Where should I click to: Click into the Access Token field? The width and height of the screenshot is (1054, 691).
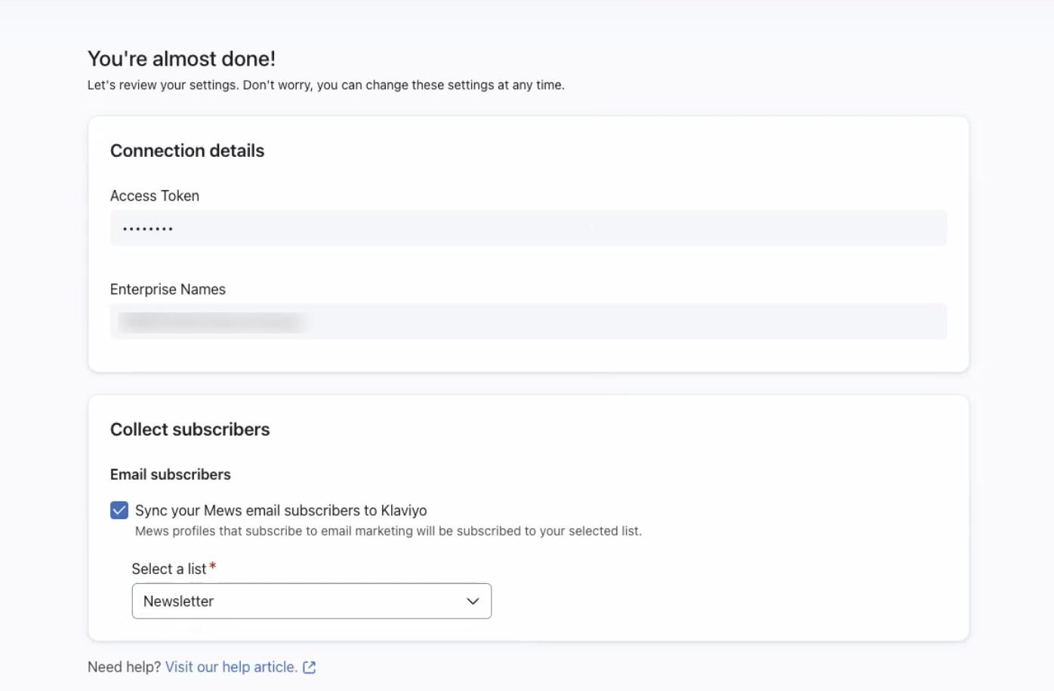point(529,228)
